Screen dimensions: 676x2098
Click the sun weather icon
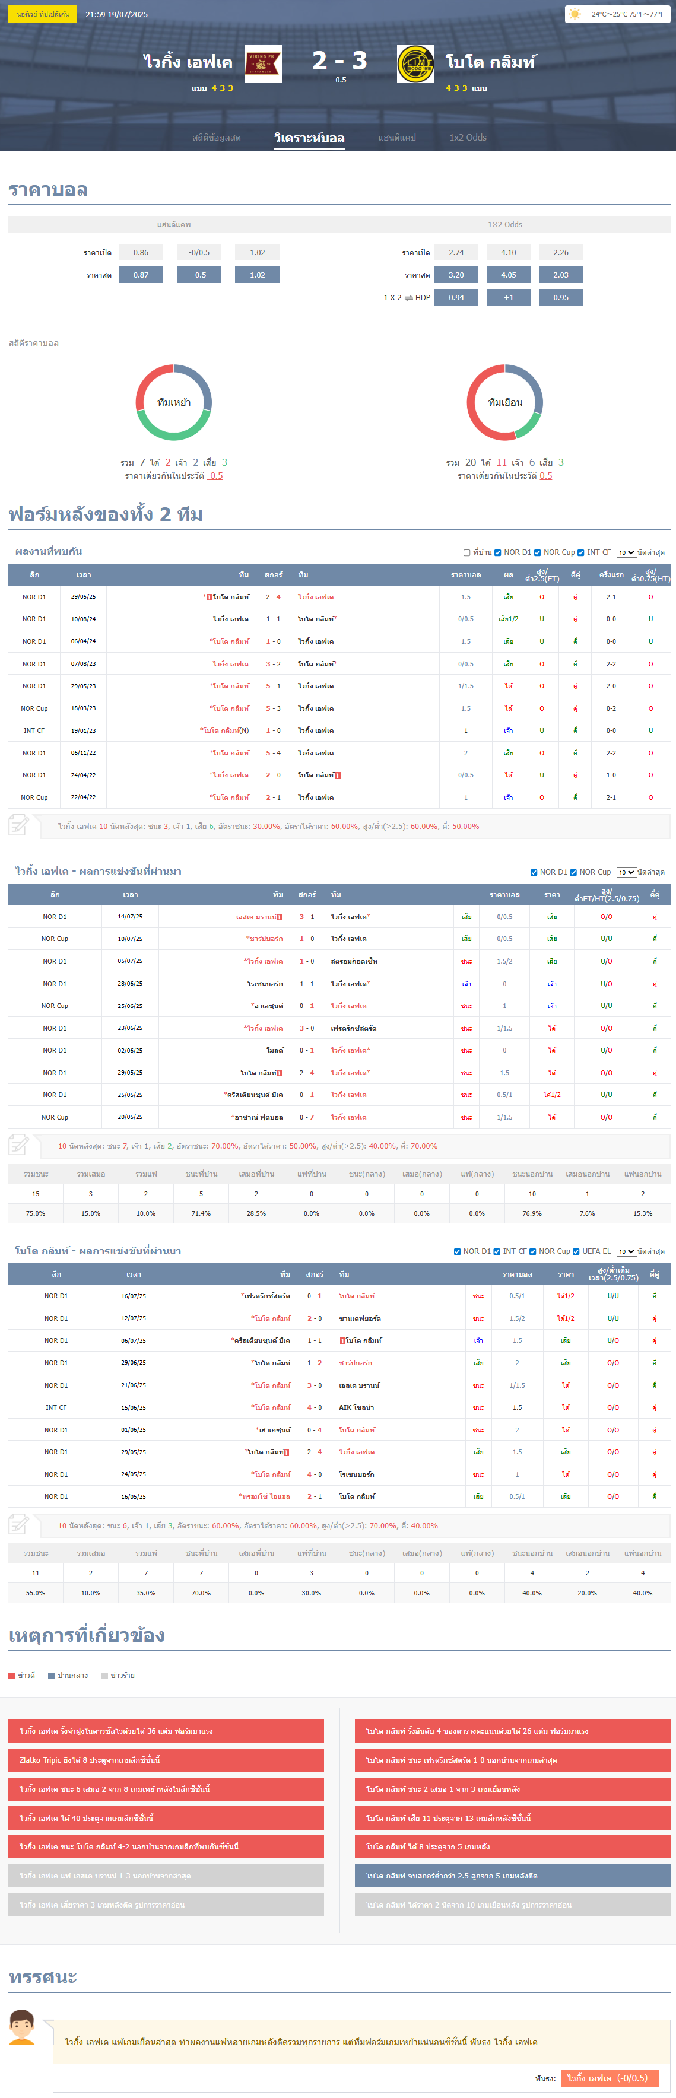[x=575, y=14]
